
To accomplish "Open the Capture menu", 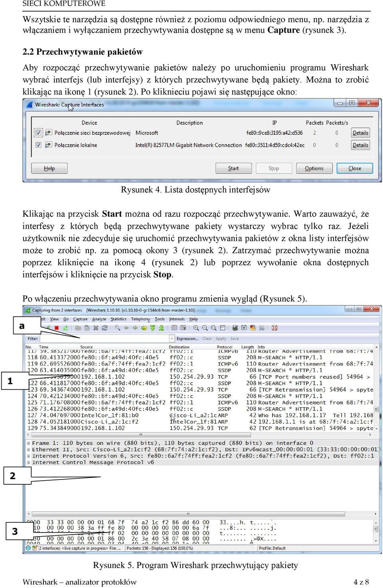I will 80,319.
